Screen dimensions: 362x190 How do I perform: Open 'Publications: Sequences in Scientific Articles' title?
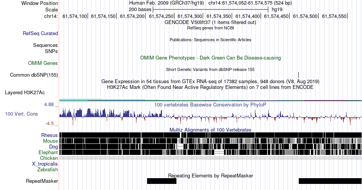point(210,40)
